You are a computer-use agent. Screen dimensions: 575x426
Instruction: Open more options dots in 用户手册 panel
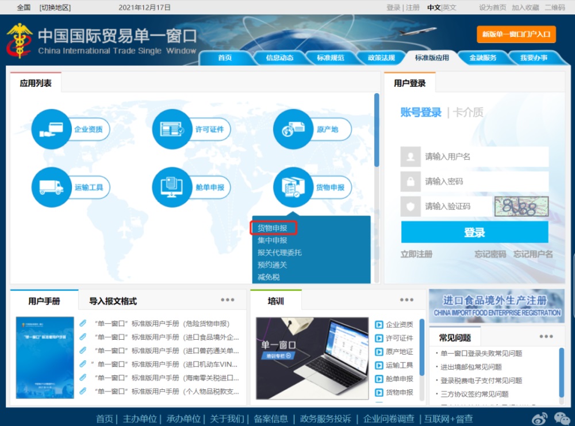click(227, 300)
